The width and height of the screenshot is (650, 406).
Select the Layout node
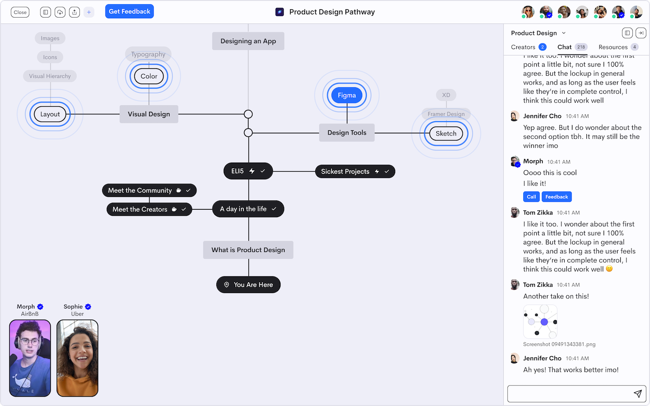[50, 114]
